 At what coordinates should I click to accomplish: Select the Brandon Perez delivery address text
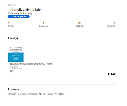coord(36,94)
